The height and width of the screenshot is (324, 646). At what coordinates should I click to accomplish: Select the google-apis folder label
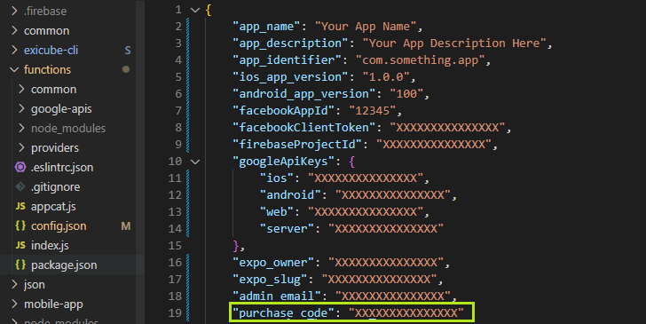(x=61, y=109)
